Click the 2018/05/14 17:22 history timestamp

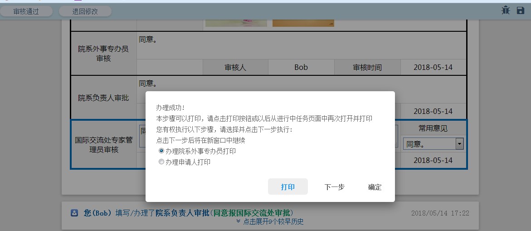[x=440, y=213]
